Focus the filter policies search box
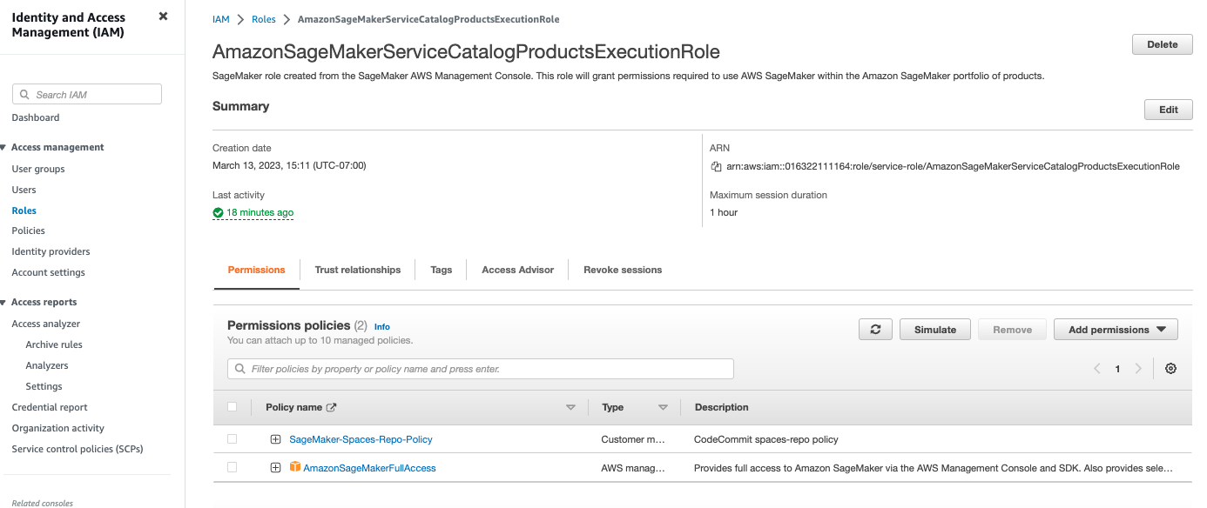 (x=481, y=369)
